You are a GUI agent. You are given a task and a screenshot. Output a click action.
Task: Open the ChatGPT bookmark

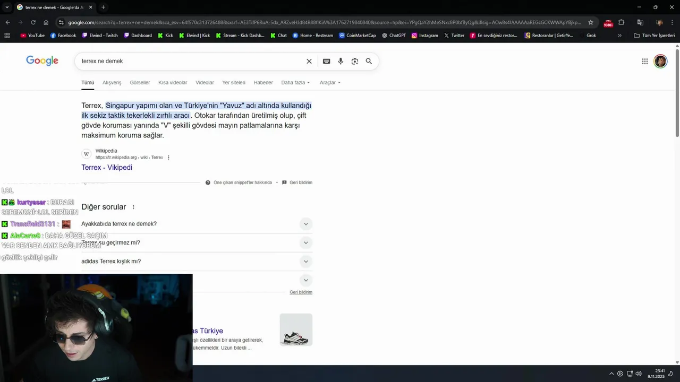(x=394, y=36)
